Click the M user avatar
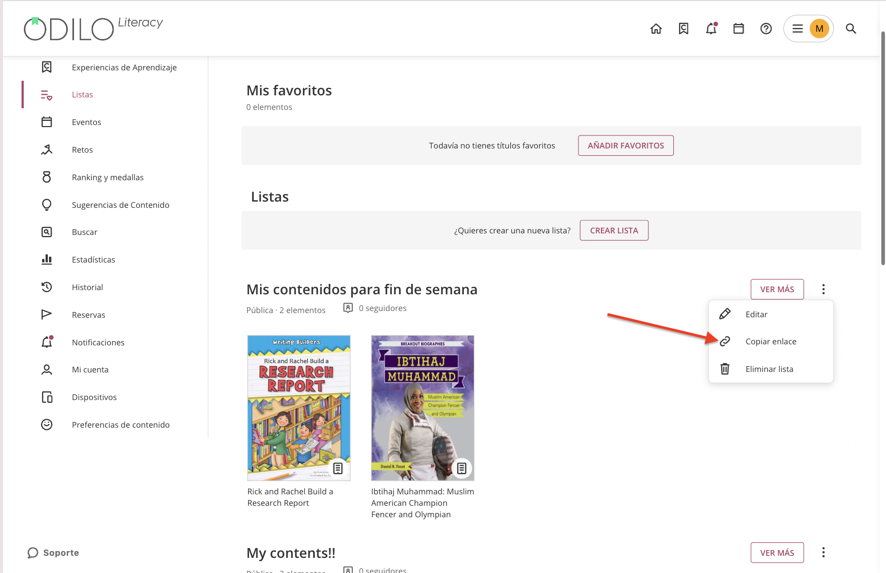Image resolution: width=886 pixels, height=573 pixels. tap(819, 29)
